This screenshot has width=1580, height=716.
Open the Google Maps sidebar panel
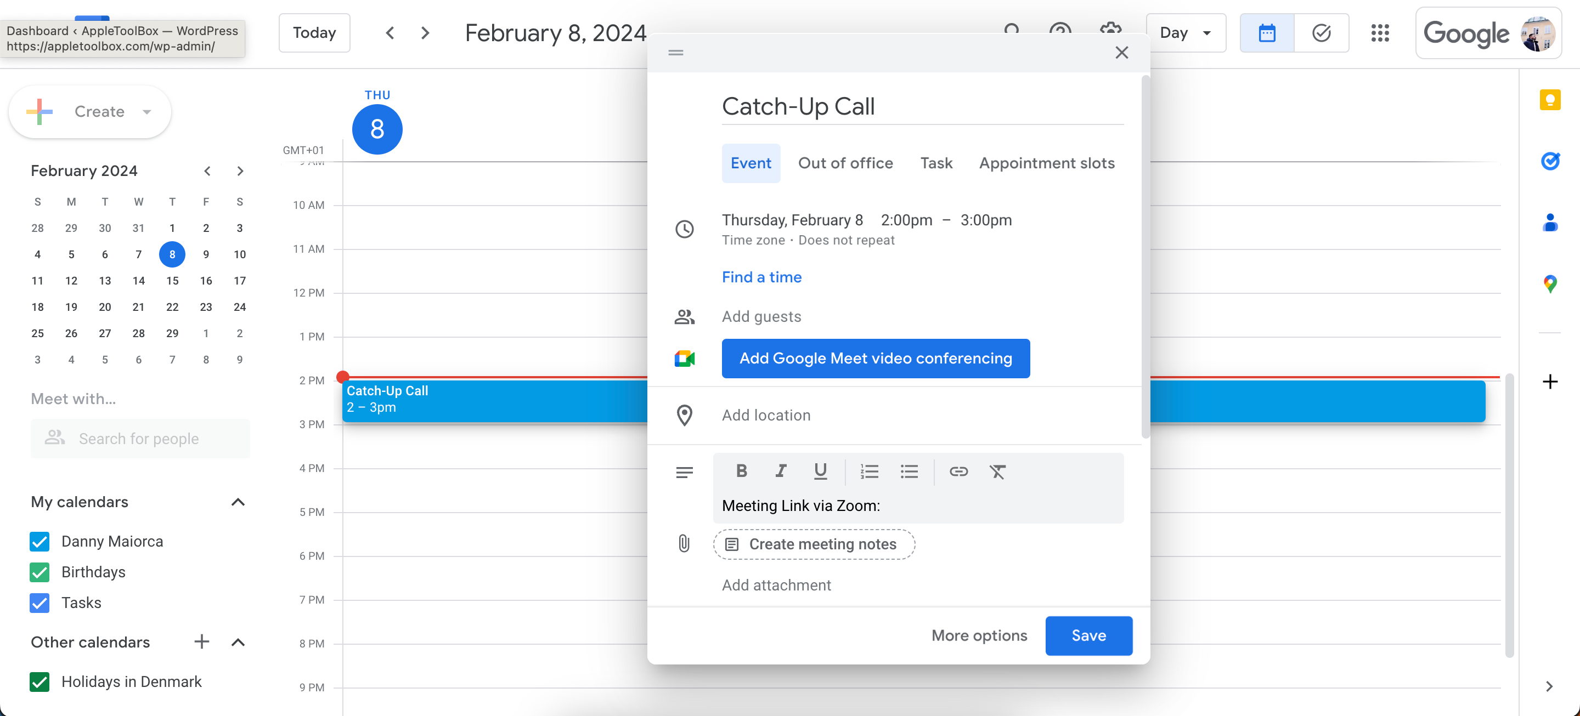tap(1550, 284)
